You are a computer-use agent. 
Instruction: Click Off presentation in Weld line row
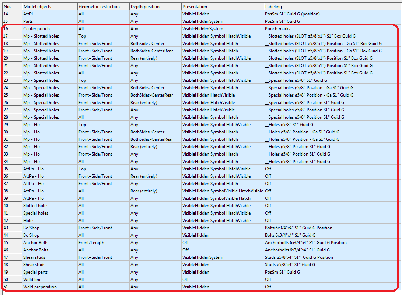coord(223,280)
